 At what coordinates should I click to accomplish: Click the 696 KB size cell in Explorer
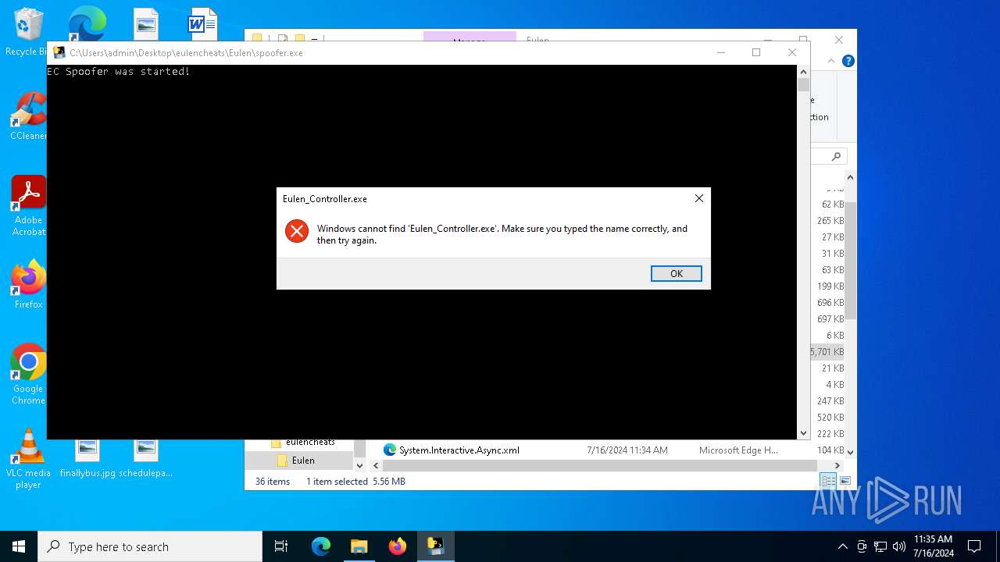pyautogui.click(x=830, y=302)
